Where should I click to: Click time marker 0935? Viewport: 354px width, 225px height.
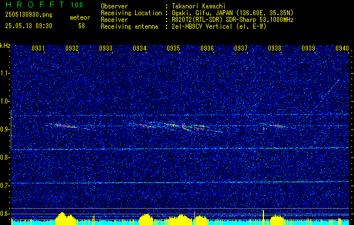click(x=173, y=48)
